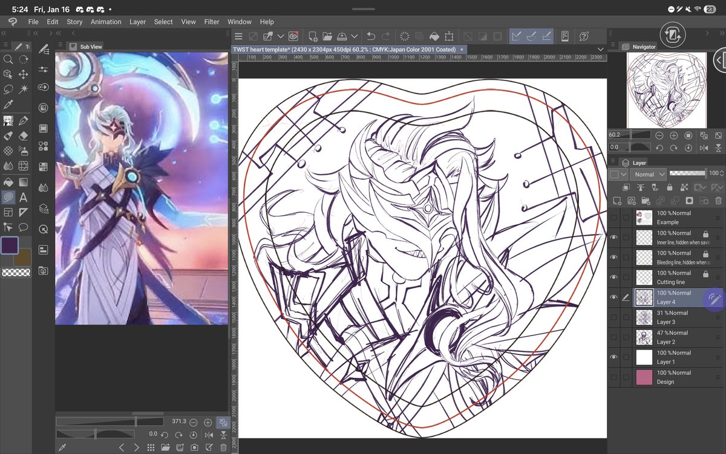This screenshot has height=454, width=726.
Task: Hide the Inner line layer
Action: 614,238
